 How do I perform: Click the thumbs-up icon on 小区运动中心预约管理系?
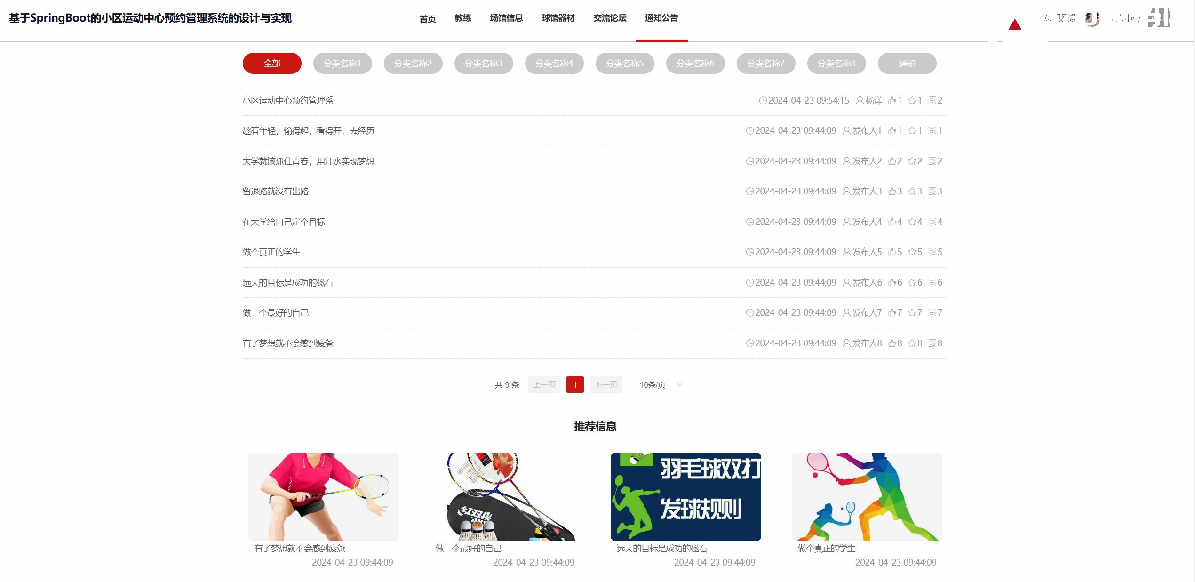(892, 101)
